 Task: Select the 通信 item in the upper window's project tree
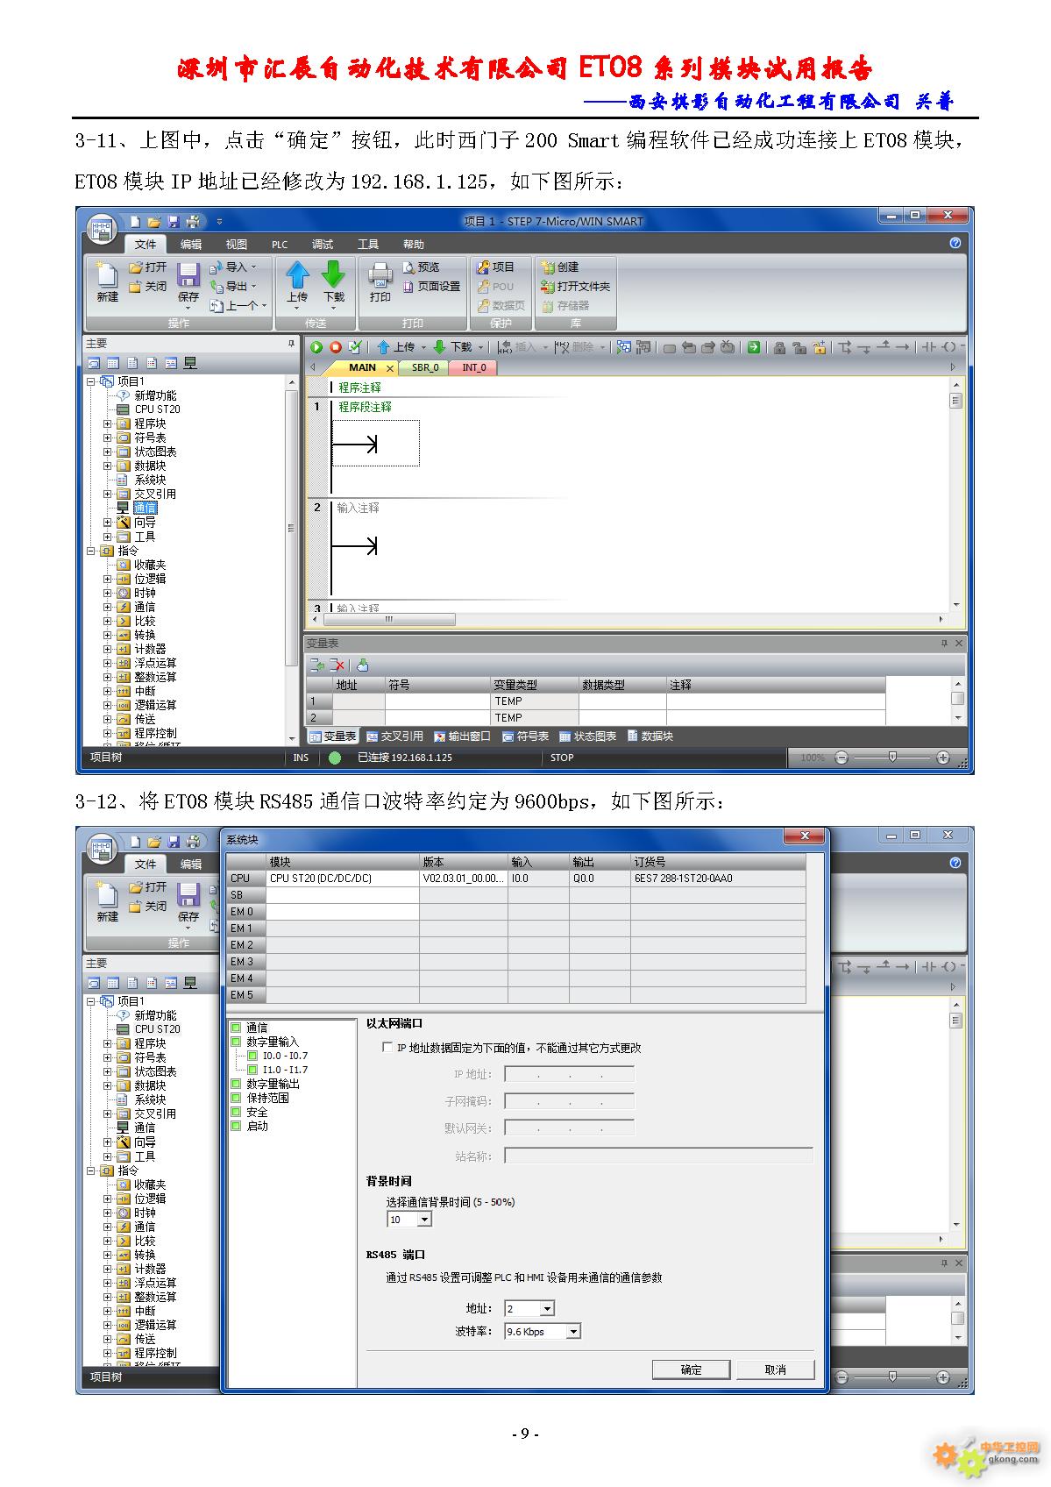click(145, 509)
